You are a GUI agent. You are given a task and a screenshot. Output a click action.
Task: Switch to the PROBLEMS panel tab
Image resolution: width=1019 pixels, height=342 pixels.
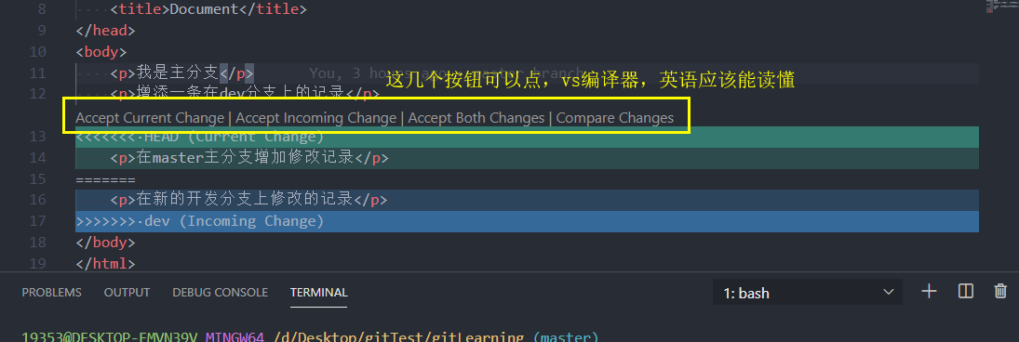tap(52, 293)
